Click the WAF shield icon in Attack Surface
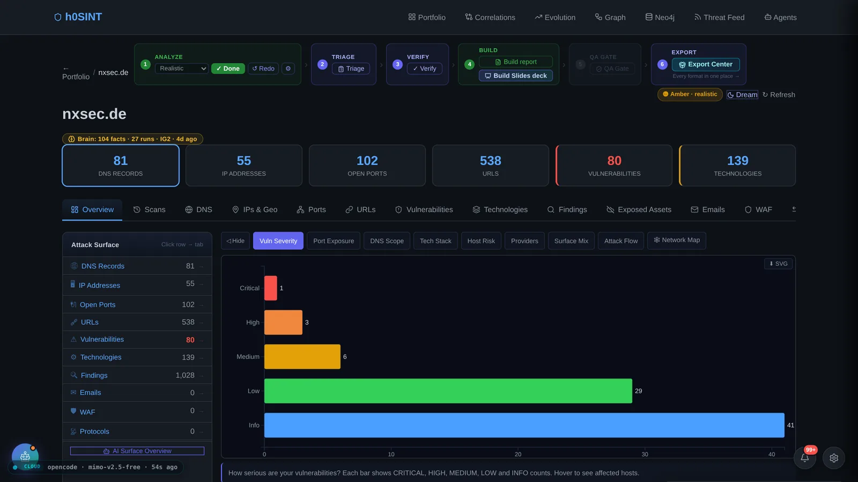858x482 pixels. [x=73, y=411]
